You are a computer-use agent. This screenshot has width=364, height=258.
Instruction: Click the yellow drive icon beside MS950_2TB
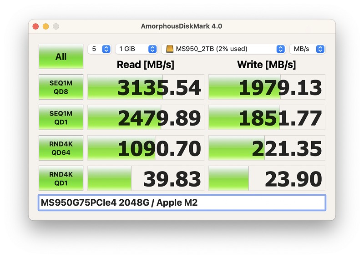tap(170, 49)
